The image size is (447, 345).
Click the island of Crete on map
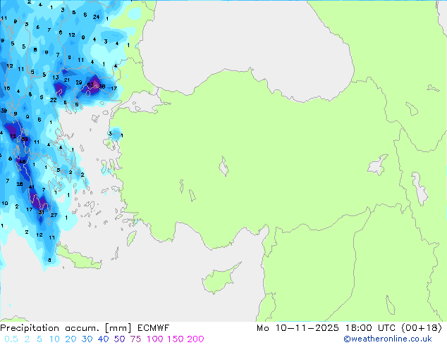[78, 258]
